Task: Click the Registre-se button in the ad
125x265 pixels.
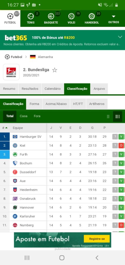Action: 97,239
